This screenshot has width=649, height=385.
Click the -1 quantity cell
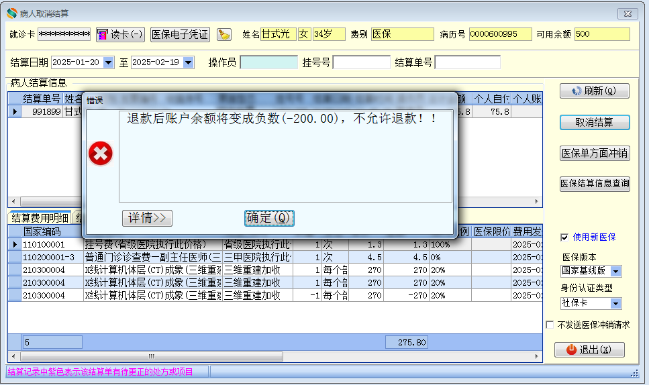(x=307, y=296)
